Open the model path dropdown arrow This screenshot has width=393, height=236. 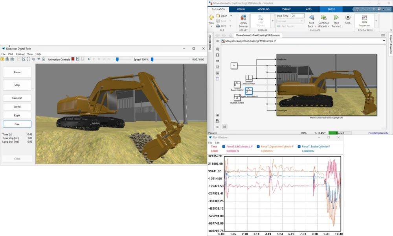(x=384, y=40)
